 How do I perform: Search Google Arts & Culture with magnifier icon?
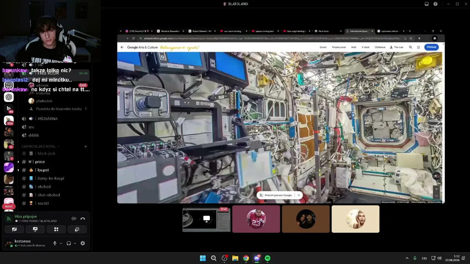click(x=411, y=47)
